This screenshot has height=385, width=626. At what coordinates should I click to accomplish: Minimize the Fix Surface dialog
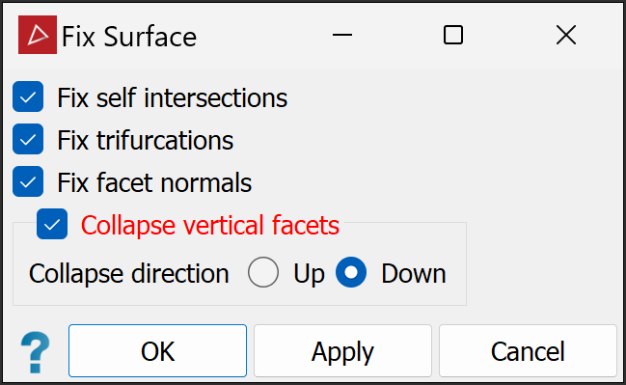[342, 35]
